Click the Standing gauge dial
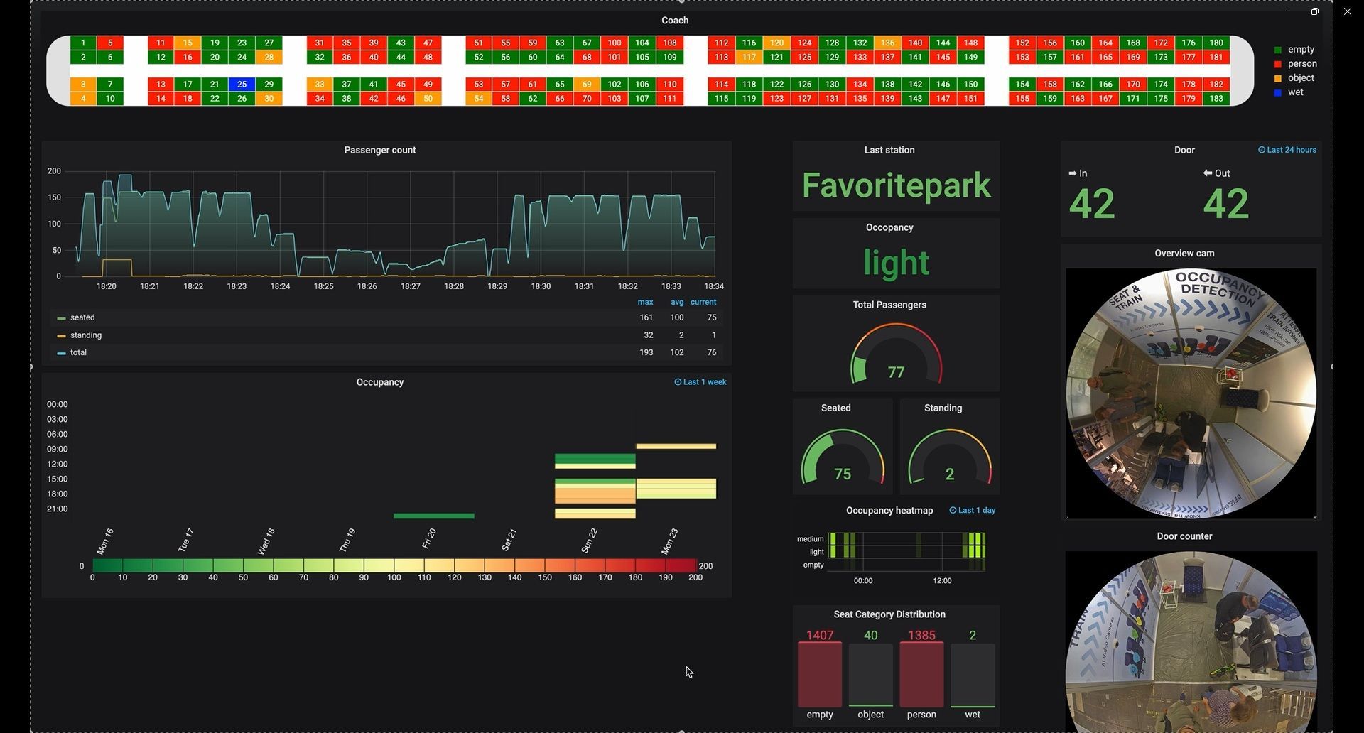The height and width of the screenshot is (733, 1364). click(x=950, y=457)
